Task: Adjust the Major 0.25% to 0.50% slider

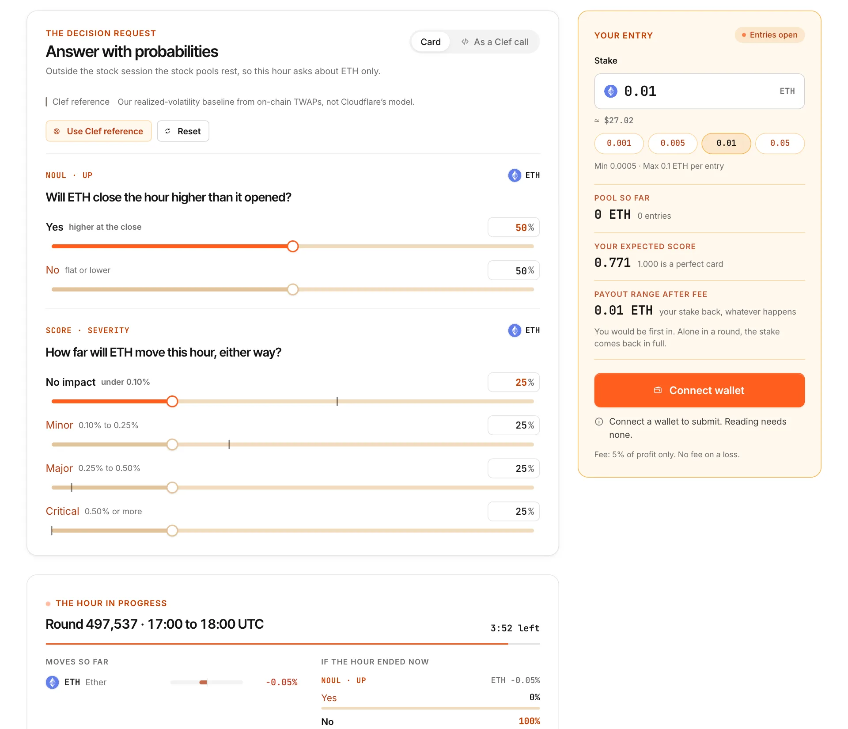Action: [x=292, y=488]
